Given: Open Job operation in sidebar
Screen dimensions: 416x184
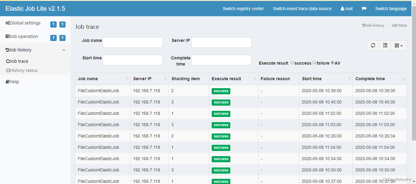Looking at the screenshot, I should click(22, 36).
